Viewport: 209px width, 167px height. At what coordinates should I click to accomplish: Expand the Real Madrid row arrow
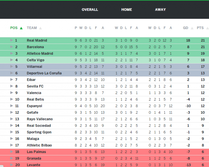click(x=12, y=40)
